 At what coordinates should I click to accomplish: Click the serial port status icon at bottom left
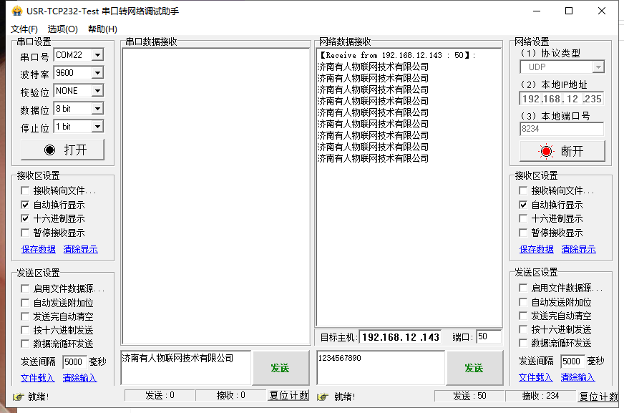18,397
